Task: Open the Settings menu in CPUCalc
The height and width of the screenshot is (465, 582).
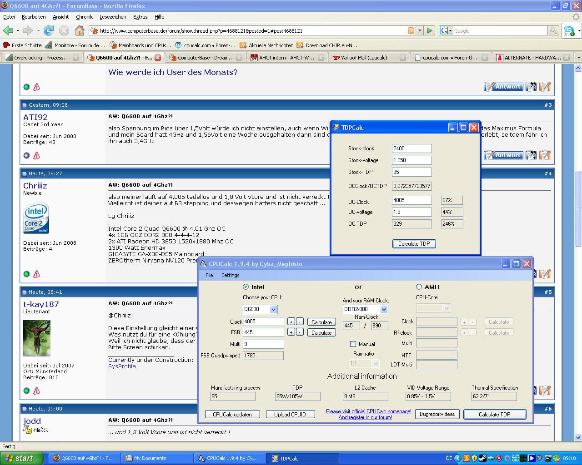Action: pyautogui.click(x=230, y=275)
